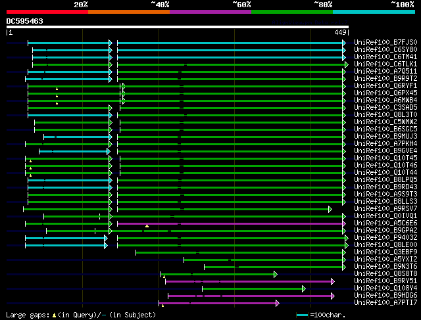421x320 pixels.
Task: Click the UniRef100_B9R9T2 label
Action: coord(385,79)
